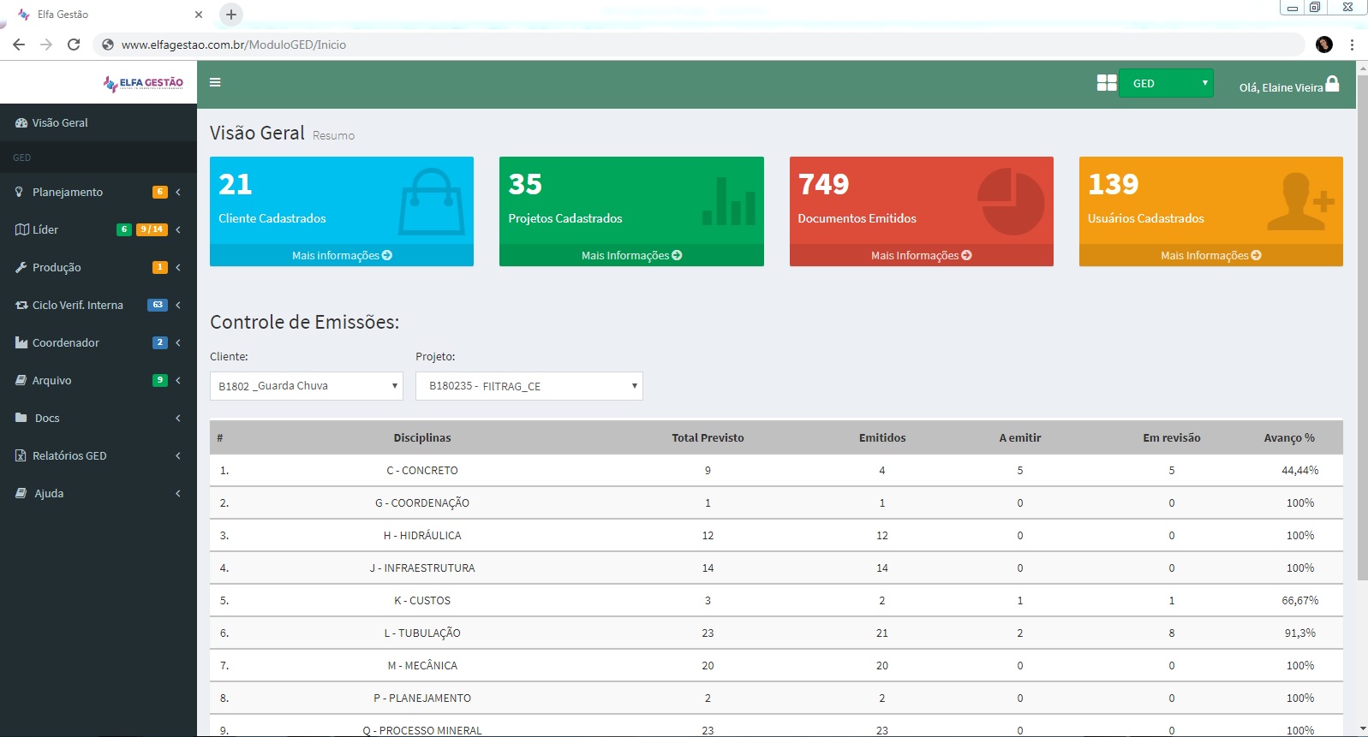Click the bar chart icon on projects card
The height and width of the screenshot is (737, 1368).
pyautogui.click(x=728, y=203)
